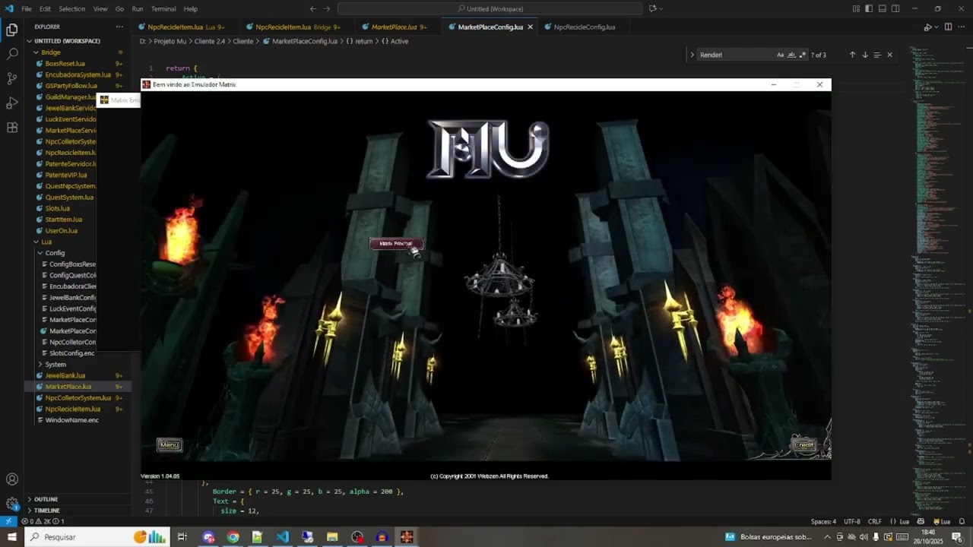973x547 pixels.
Task: Open Task View on the taskbar
Action: 182,537
